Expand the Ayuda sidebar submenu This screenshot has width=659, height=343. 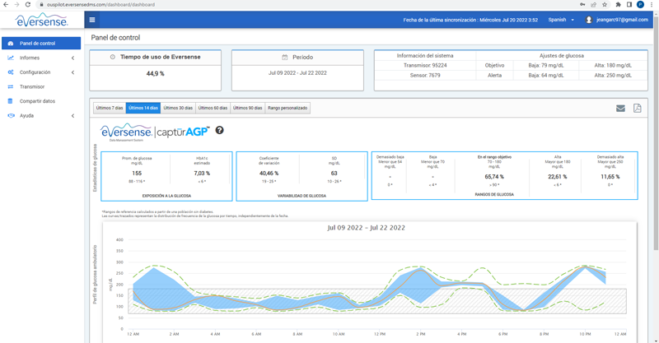click(x=72, y=116)
